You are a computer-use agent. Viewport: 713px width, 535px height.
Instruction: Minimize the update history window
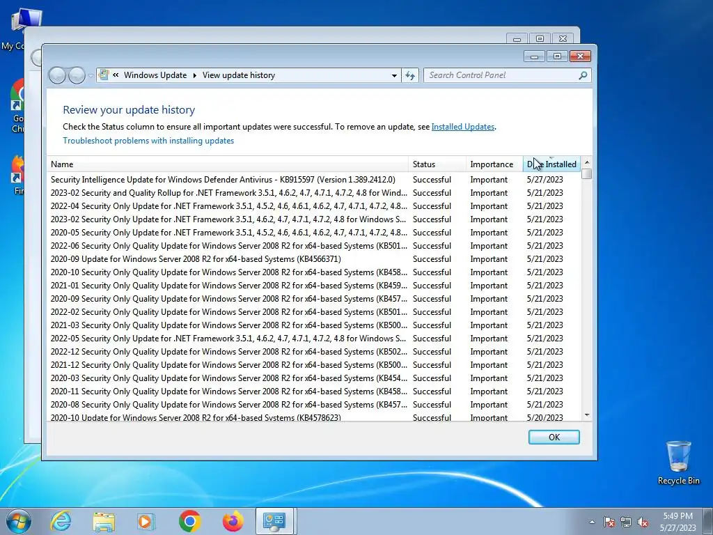(534, 56)
